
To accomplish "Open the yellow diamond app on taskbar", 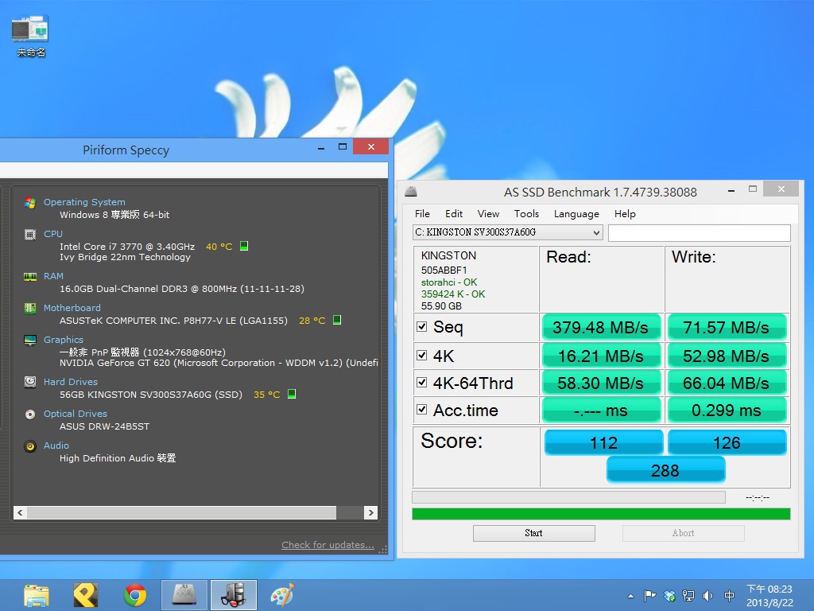I will 86,595.
